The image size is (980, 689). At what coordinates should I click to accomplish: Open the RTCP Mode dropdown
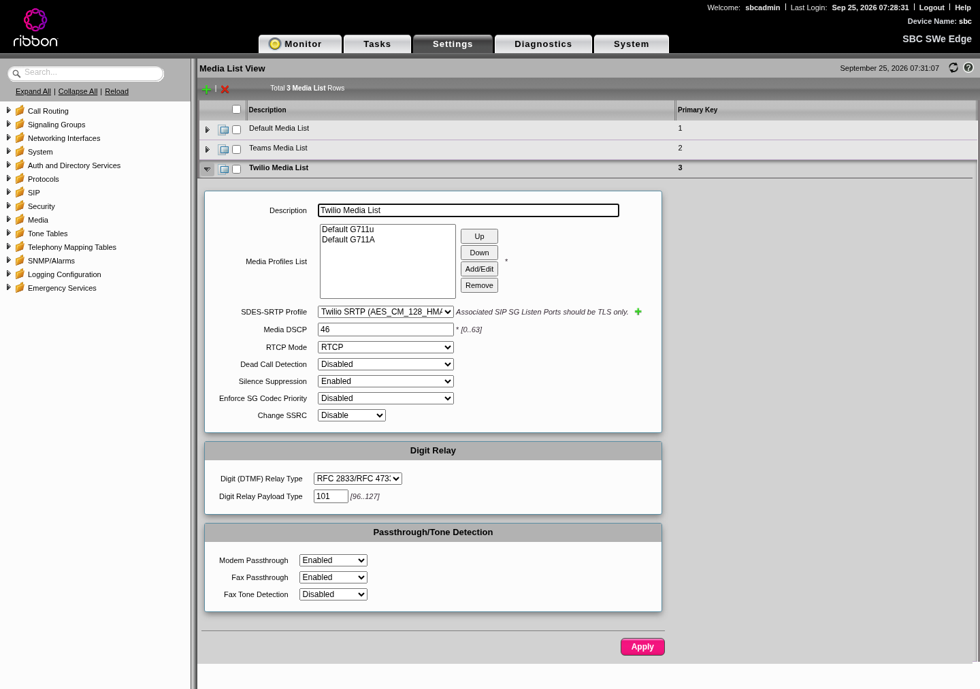(386, 347)
